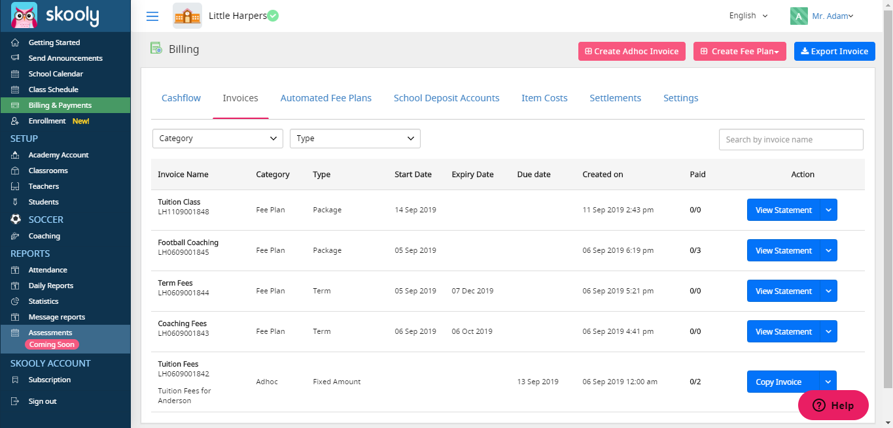Expand the Type filter dropdown
The width and height of the screenshot is (893, 428).
point(355,139)
